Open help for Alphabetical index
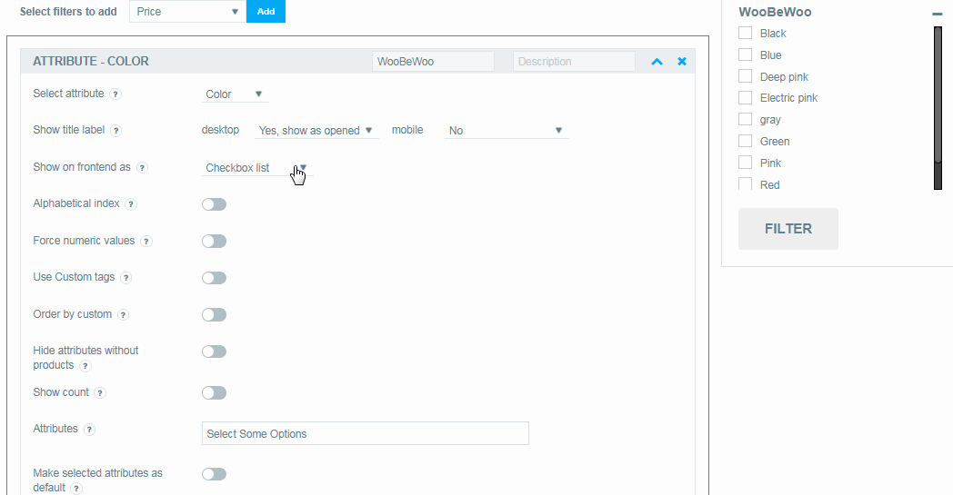 [x=131, y=204]
